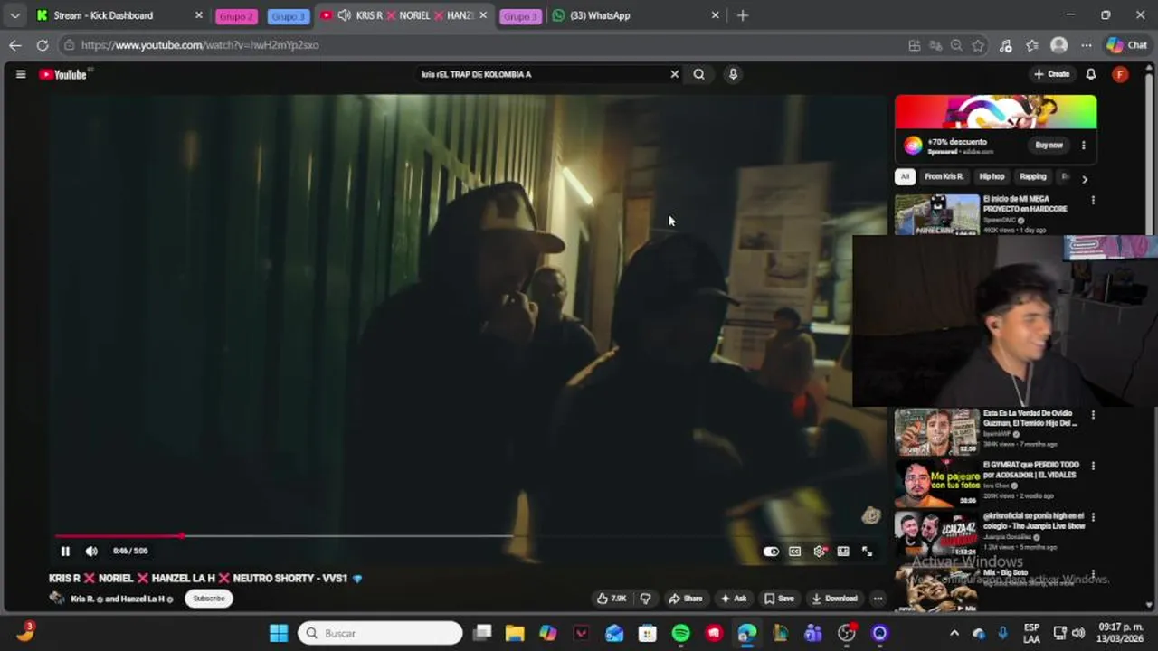Subscribe to the Kris R. channel
This screenshot has height=651, width=1158.
click(209, 599)
